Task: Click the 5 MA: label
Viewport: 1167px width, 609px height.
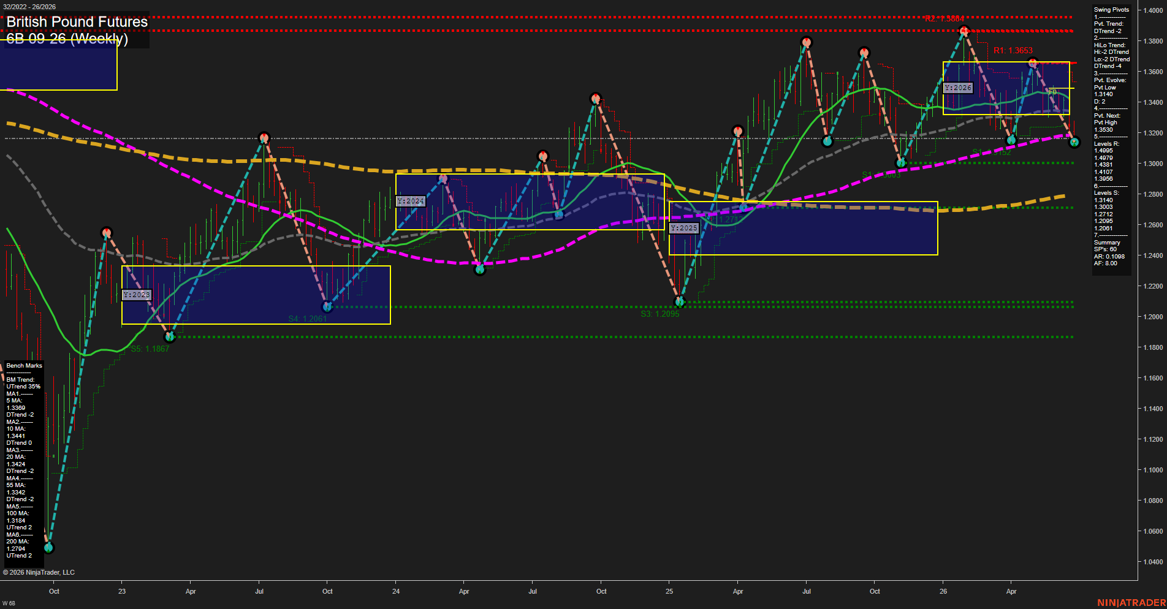Action: (x=14, y=401)
